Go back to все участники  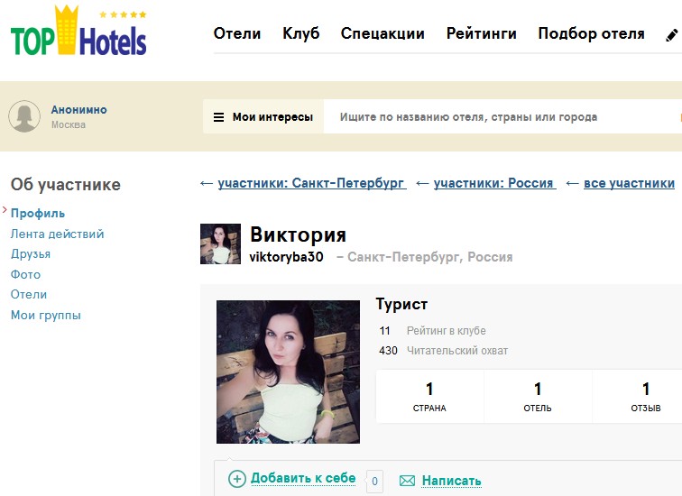(x=629, y=183)
